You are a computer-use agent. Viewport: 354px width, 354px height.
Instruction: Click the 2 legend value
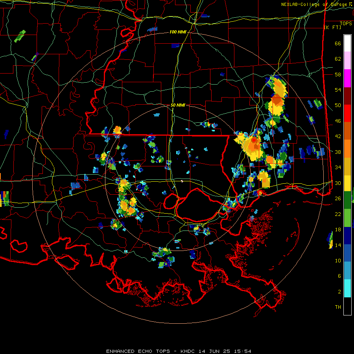339,291
